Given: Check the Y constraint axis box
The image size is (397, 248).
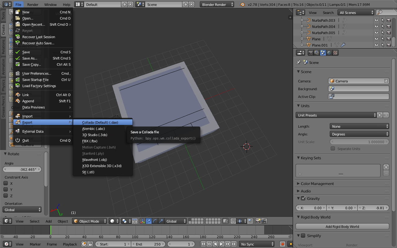Looking at the screenshot, I should click(x=6, y=189).
